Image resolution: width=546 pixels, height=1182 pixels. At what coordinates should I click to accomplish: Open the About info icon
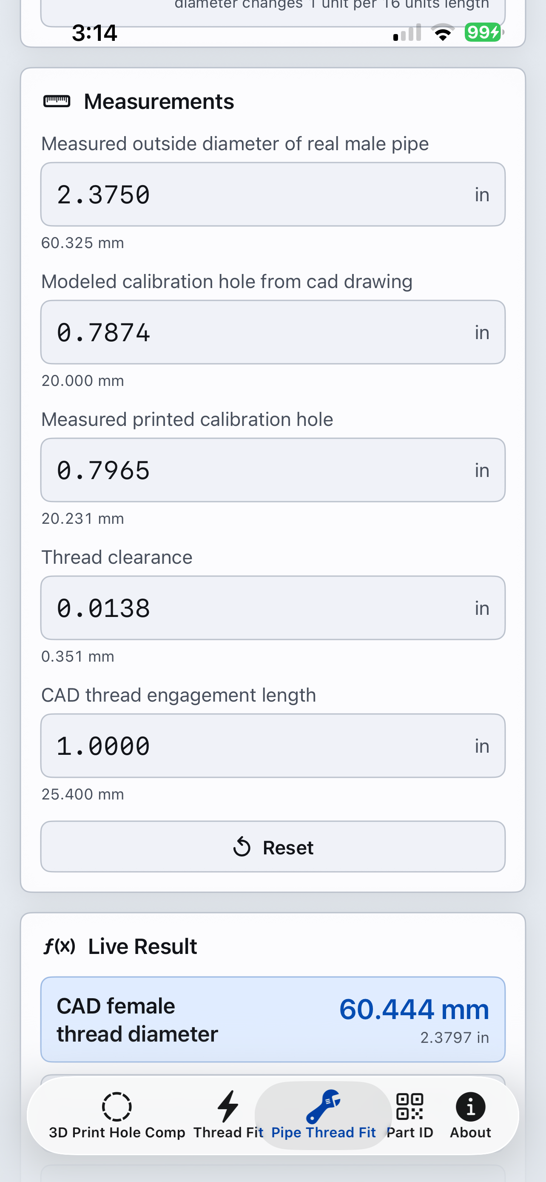tap(470, 1106)
